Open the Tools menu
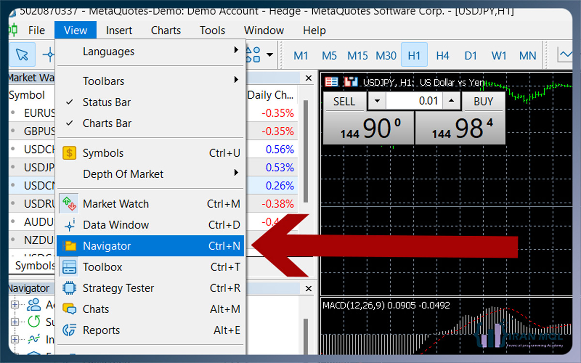 pos(213,30)
